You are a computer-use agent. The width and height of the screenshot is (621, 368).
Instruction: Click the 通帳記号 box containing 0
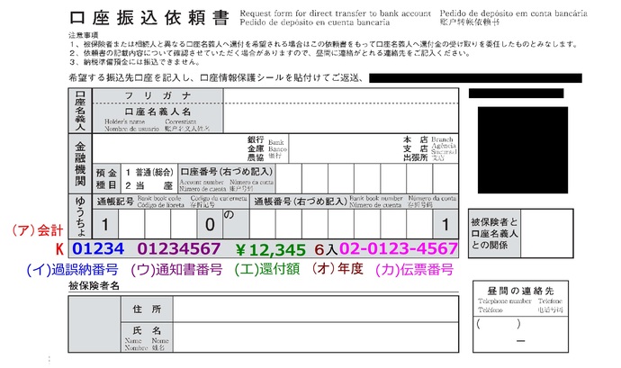coord(210,224)
